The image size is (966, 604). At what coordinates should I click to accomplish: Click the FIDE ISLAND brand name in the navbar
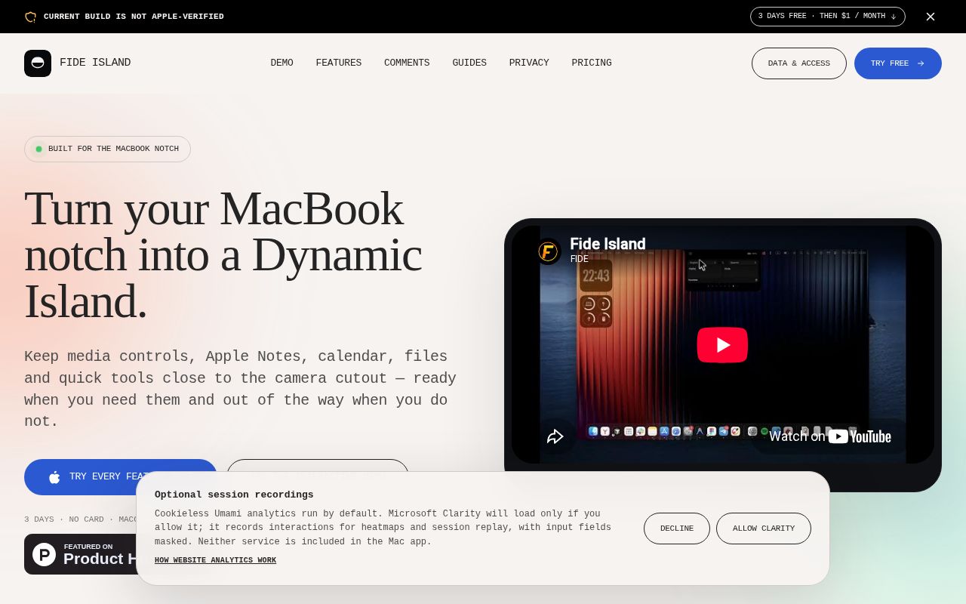coord(95,63)
